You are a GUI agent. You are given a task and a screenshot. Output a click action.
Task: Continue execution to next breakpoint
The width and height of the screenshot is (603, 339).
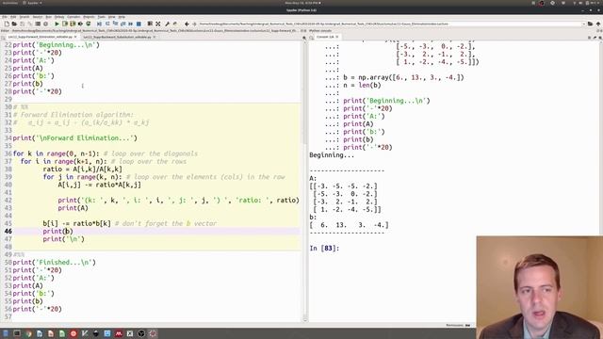pos(131,24)
